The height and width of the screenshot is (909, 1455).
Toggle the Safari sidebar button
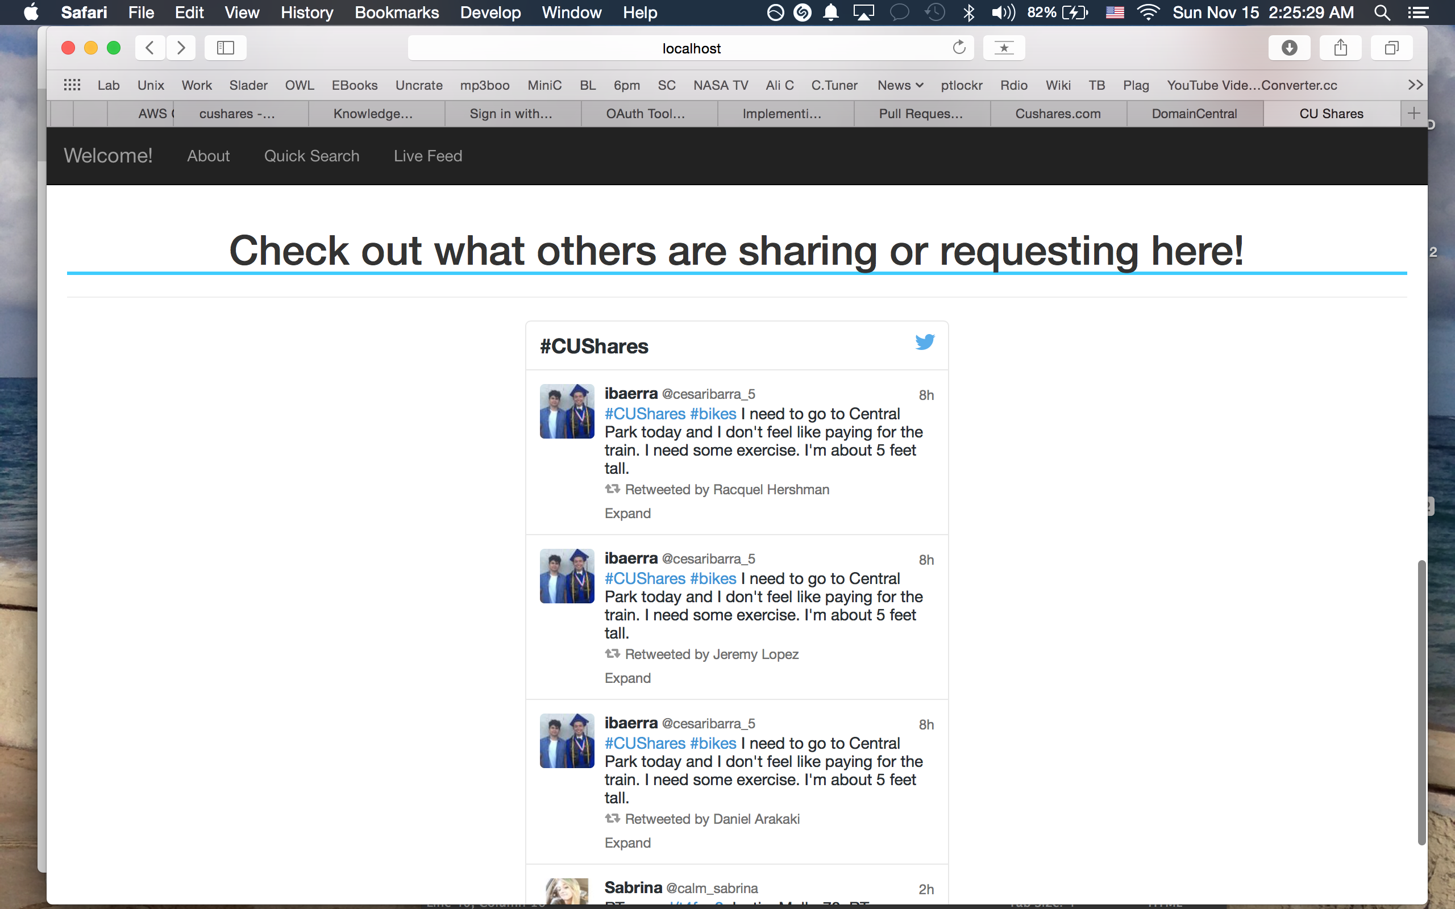226,48
